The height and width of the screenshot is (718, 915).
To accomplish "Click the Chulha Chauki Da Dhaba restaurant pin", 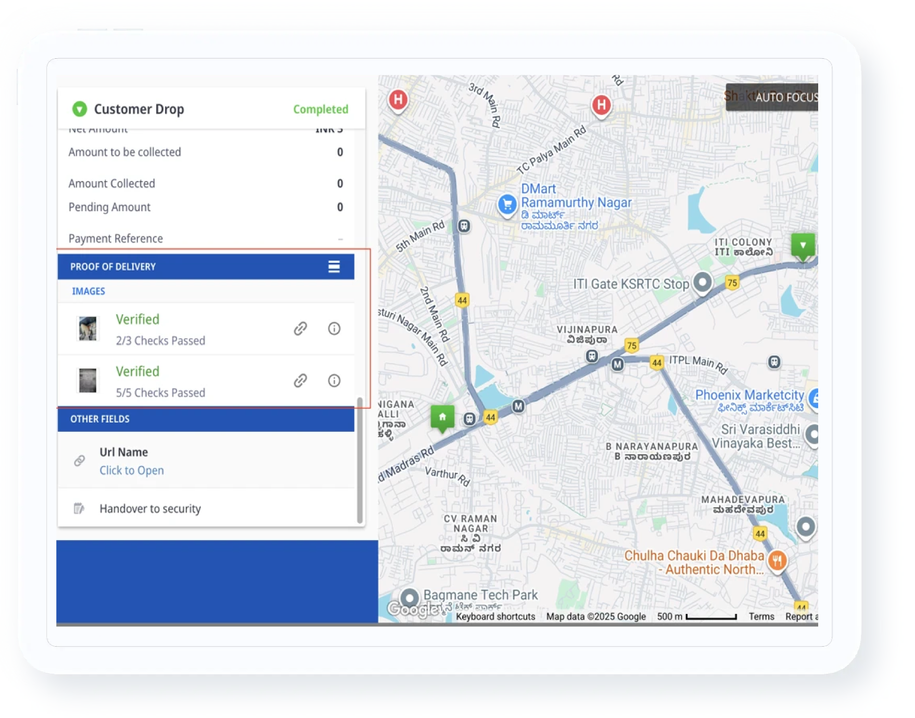I will click(777, 561).
